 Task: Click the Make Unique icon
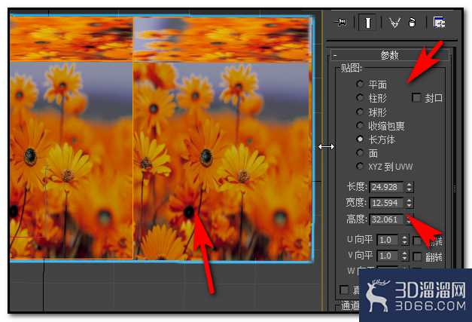(x=394, y=23)
